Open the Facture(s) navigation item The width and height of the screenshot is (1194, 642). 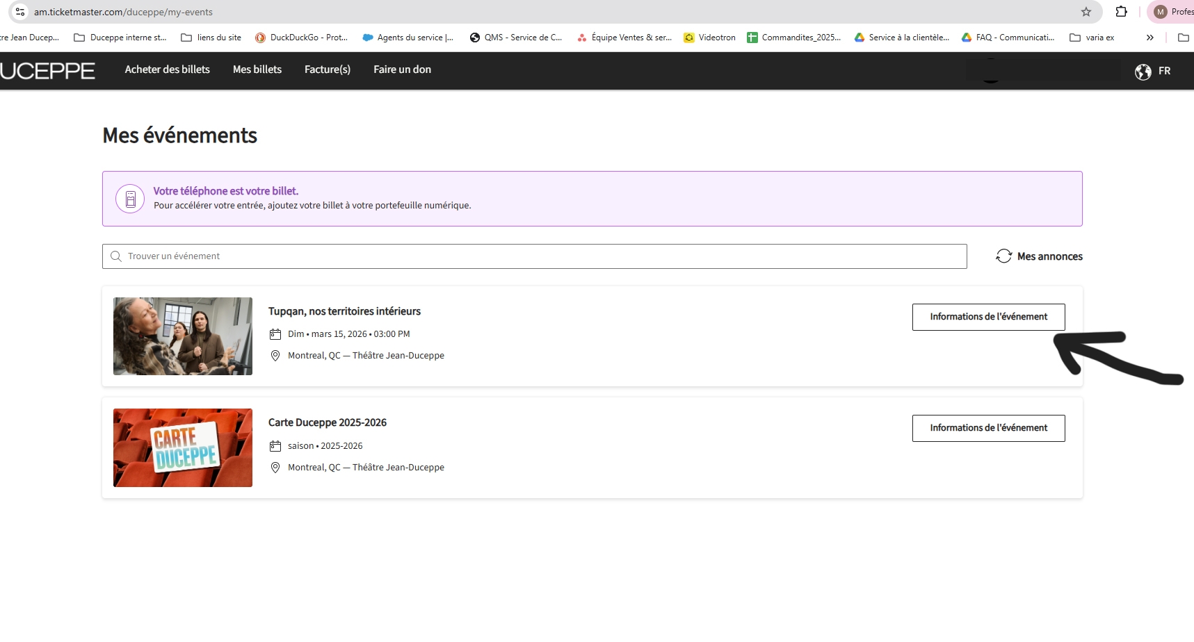tap(328, 69)
